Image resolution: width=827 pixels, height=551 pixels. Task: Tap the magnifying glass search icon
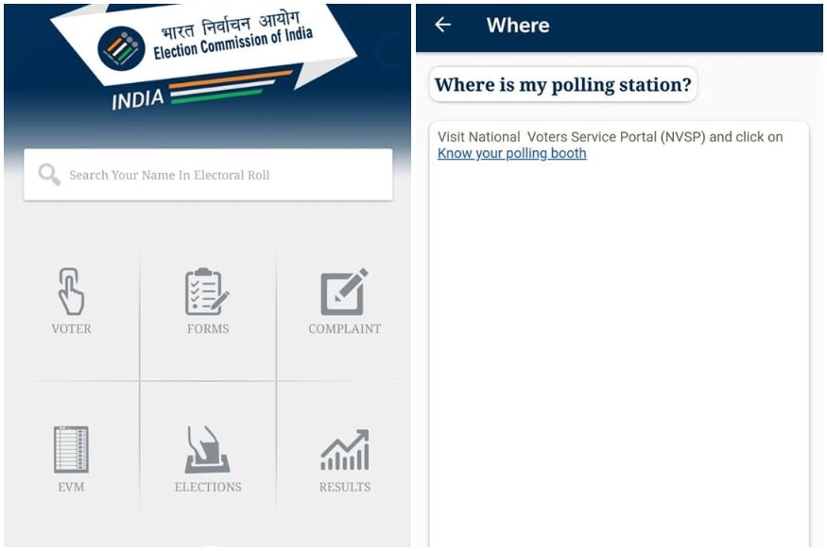pyautogui.click(x=49, y=175)
